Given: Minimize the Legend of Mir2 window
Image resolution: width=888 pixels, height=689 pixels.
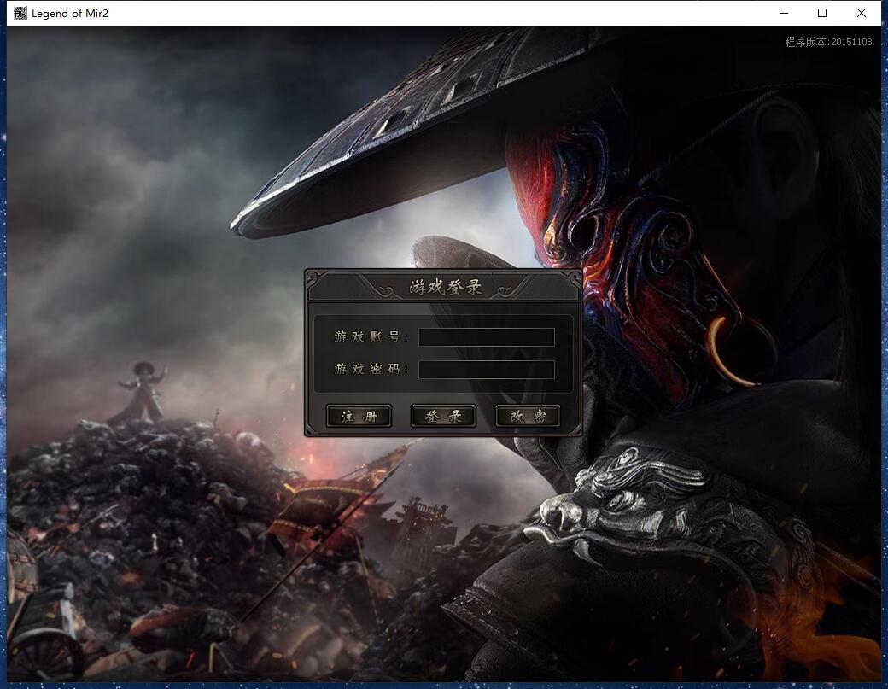Looking at the screenshot, I should pos(784,13).
